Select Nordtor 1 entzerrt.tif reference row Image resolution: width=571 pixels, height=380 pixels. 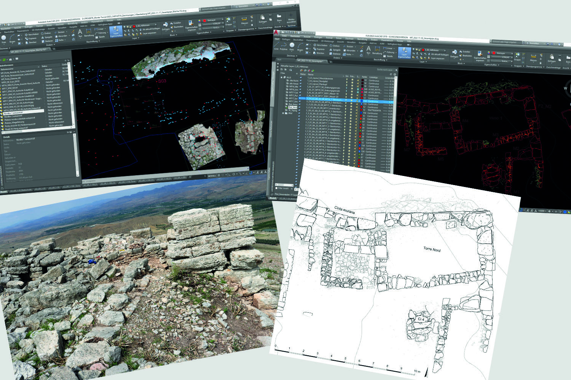click(23, 112)
